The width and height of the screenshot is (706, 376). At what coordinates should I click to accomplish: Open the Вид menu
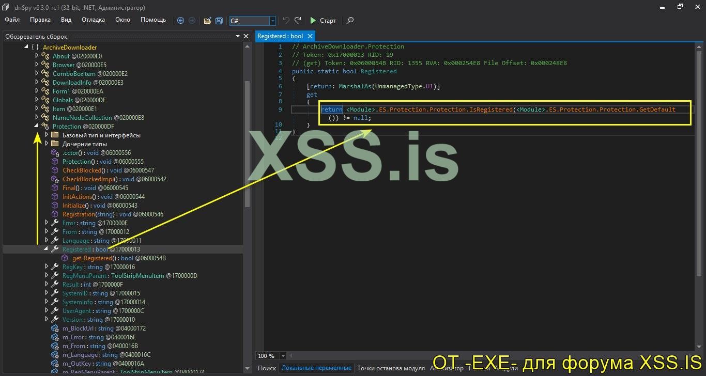pos(66,20)
